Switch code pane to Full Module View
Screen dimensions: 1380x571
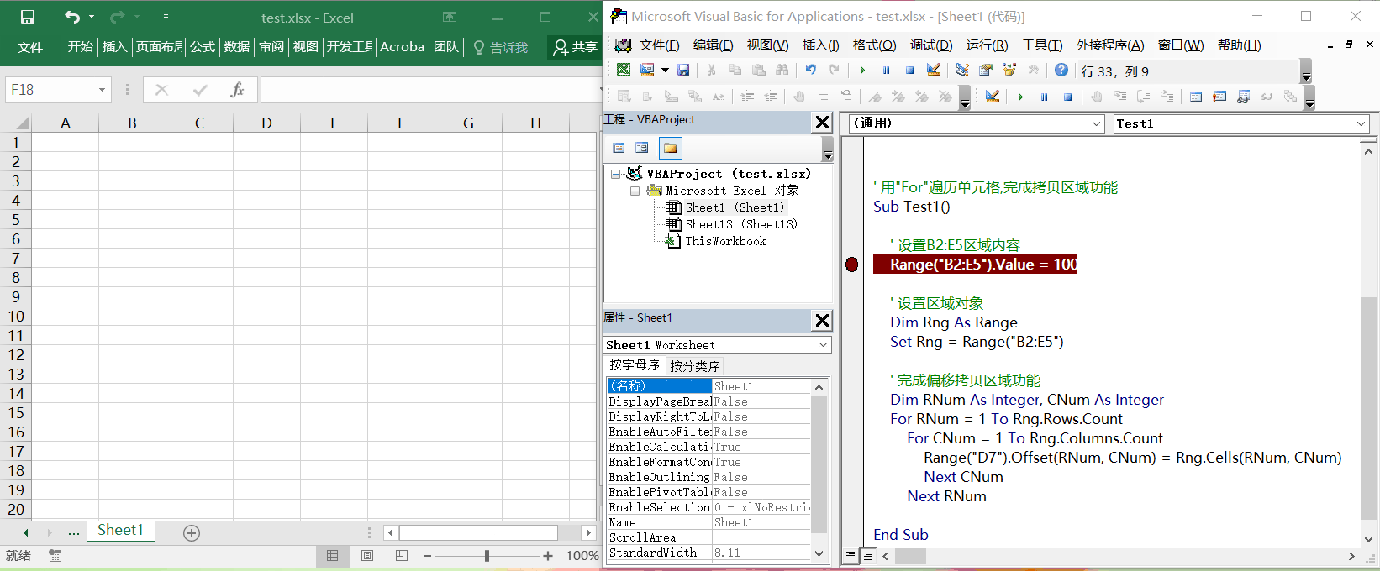tap(867, 556)
